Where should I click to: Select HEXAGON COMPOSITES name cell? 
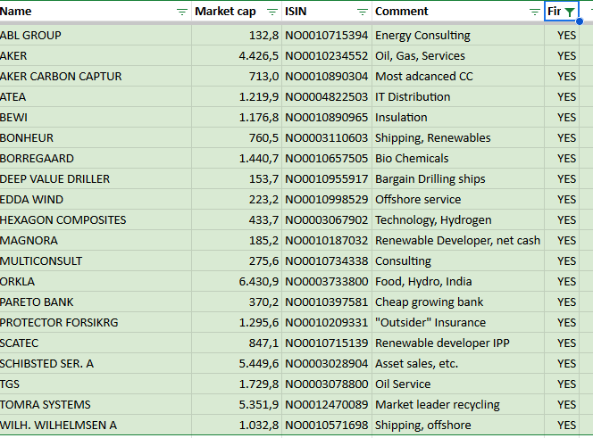63,220
